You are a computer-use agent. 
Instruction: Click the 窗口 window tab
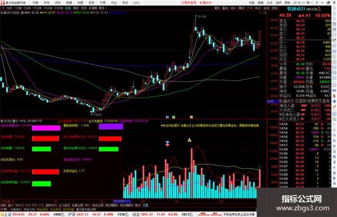pos(11,205)
